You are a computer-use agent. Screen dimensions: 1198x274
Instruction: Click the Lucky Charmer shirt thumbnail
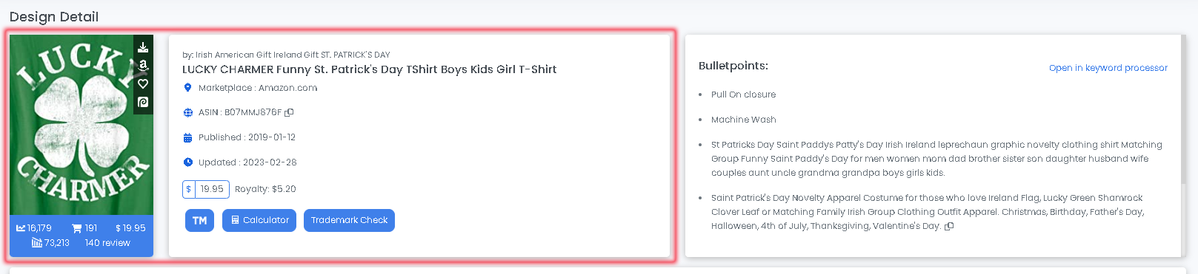click(81, 125)
